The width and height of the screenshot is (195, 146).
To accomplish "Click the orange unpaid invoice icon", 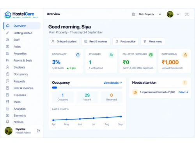I will (x=135, y=92).
